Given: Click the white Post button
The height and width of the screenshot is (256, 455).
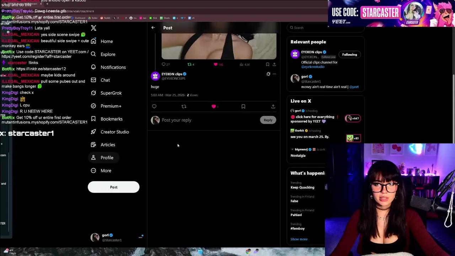Looking at the screenshot, I should [x=114, y=187].
